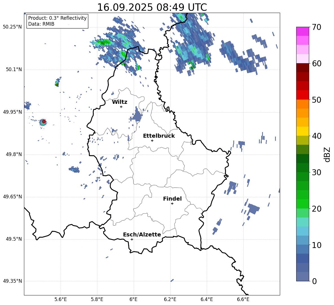Select the Ettelbruck city label
This screenshot has height=305, width=334.
click(x=159, y=136)
